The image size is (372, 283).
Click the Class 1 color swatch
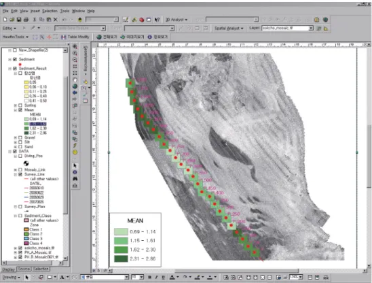[26, 229]
